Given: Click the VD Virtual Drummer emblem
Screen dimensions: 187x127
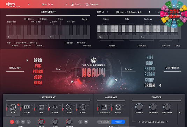Looking at the screenshot, I should [94, 60].
